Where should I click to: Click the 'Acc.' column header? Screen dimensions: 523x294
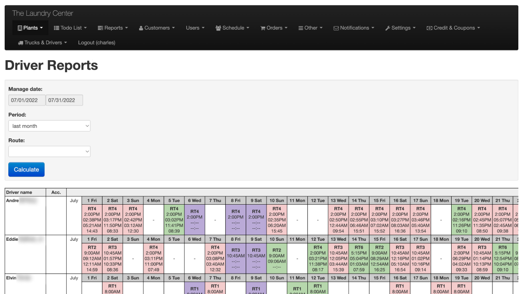click(x=56, y=193)
